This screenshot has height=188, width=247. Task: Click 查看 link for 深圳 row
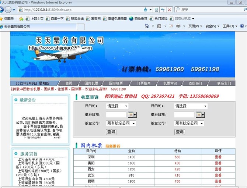coord(218,157)
